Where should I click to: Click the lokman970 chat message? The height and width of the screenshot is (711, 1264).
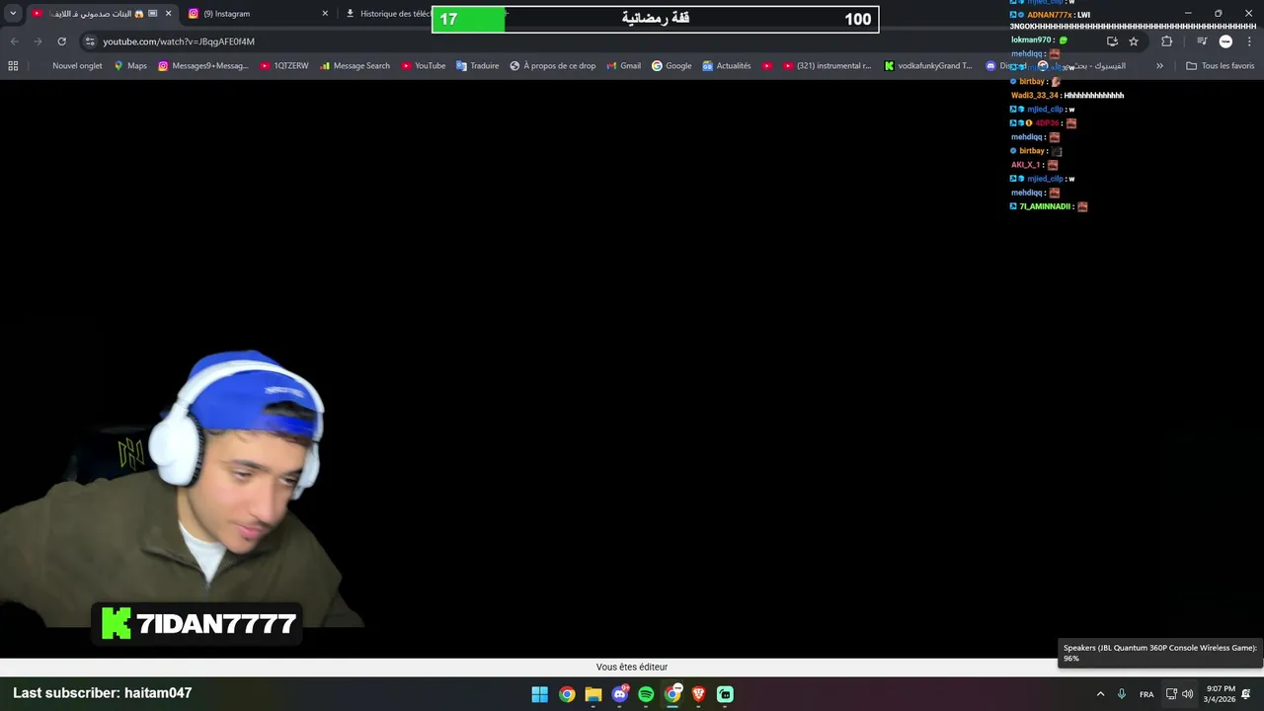pyautogui.click(x=1039, y=40)
